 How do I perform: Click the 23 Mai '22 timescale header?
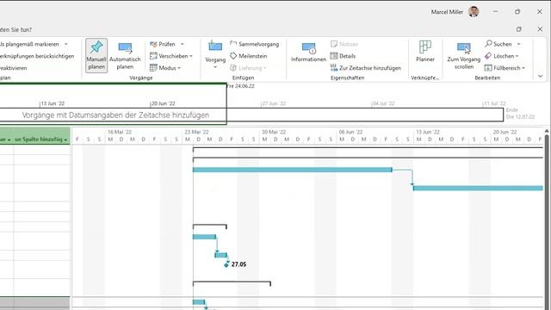click(197, 132)
